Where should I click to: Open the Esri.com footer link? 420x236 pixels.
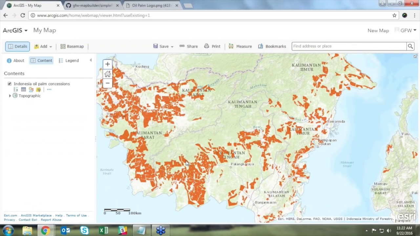coord(10,215)
